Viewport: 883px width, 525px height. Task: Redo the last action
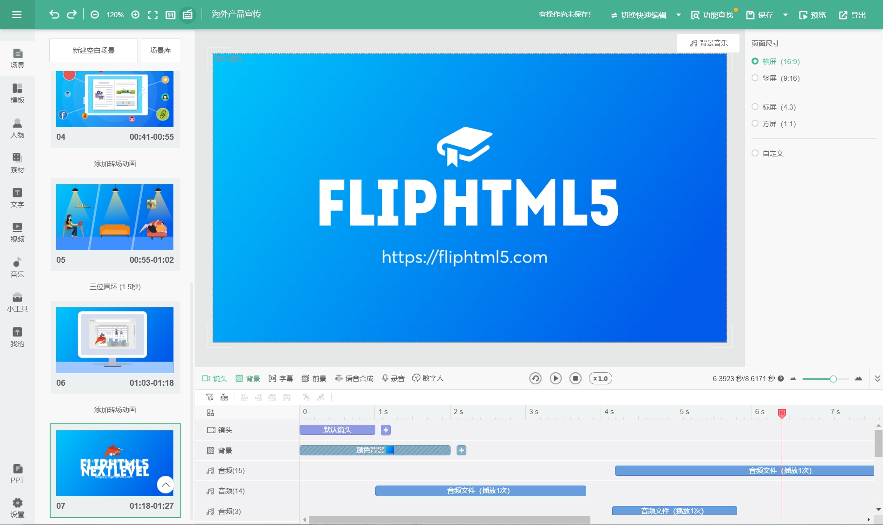coord(72,14)
